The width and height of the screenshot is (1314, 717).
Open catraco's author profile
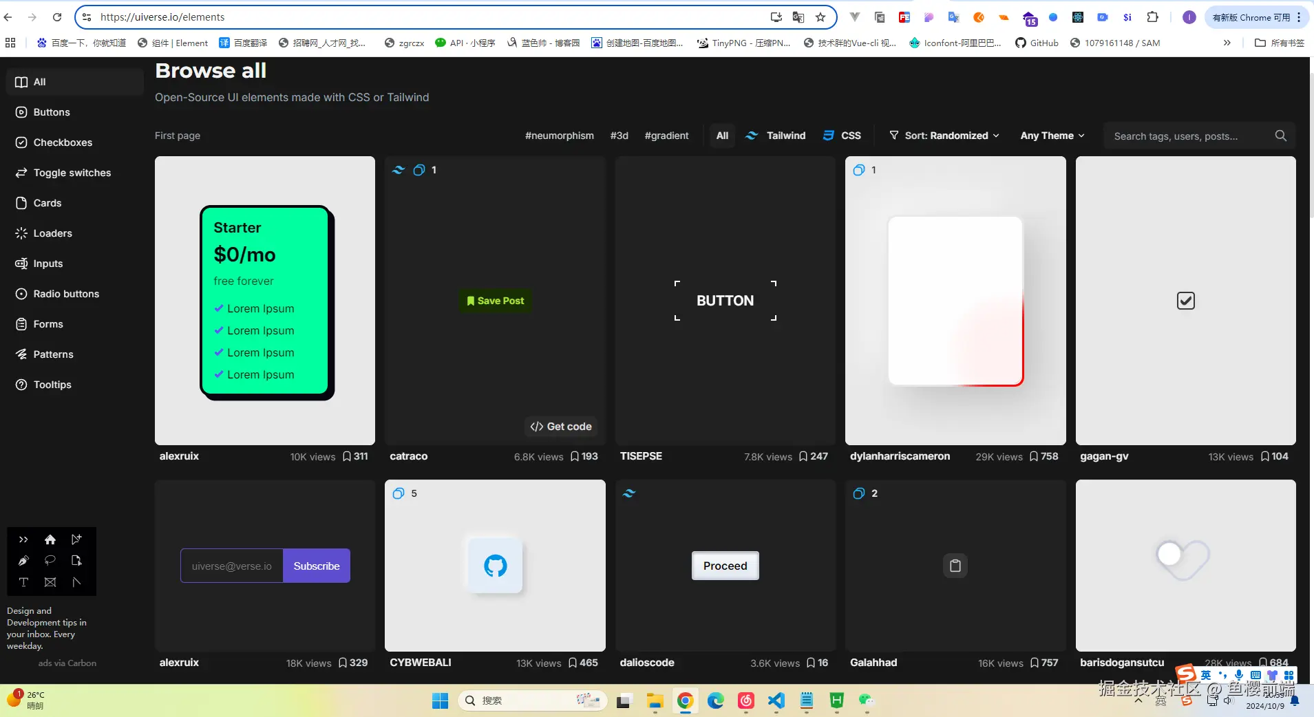409,456
